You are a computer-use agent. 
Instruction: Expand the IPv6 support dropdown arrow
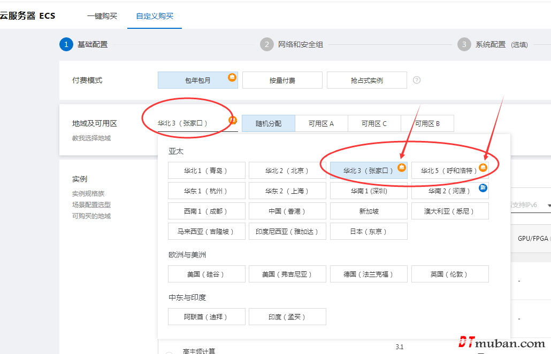click(548, 205)
